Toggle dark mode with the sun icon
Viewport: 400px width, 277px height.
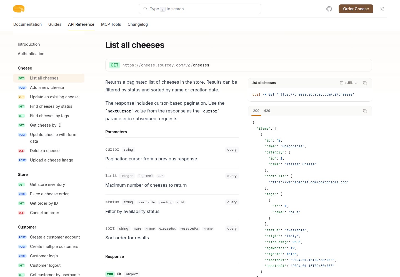point(382,9)
